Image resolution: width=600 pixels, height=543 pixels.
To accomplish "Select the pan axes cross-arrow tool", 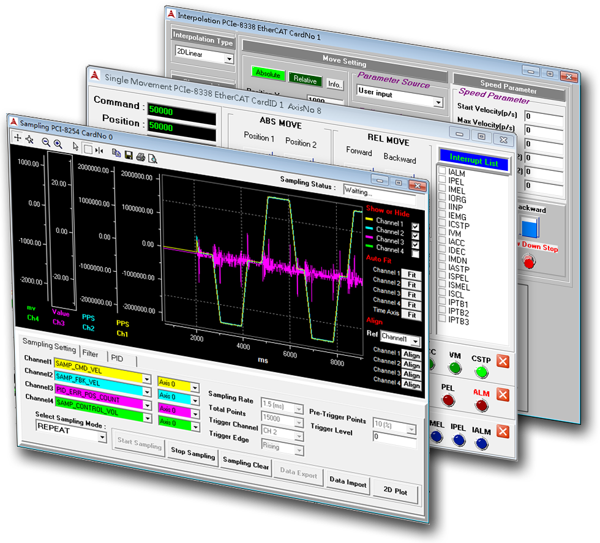I will [18, 137].
